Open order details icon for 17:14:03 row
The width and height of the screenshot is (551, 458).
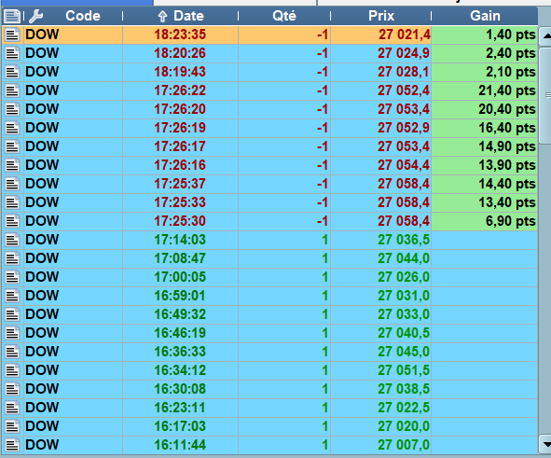tap(12, 240)
